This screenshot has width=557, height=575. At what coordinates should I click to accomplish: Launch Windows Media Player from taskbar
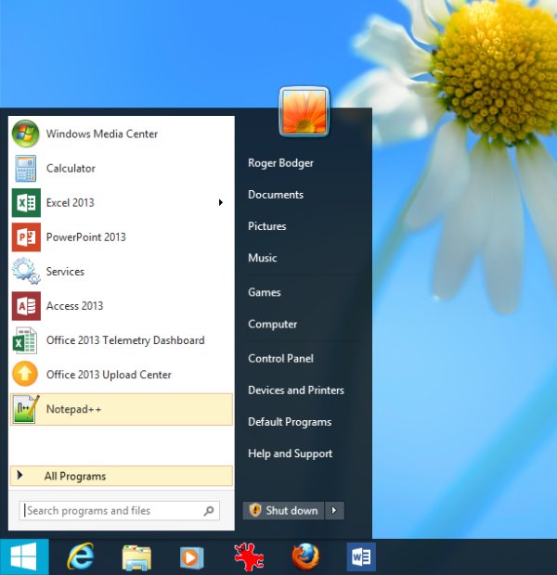[x=191, y=557]
